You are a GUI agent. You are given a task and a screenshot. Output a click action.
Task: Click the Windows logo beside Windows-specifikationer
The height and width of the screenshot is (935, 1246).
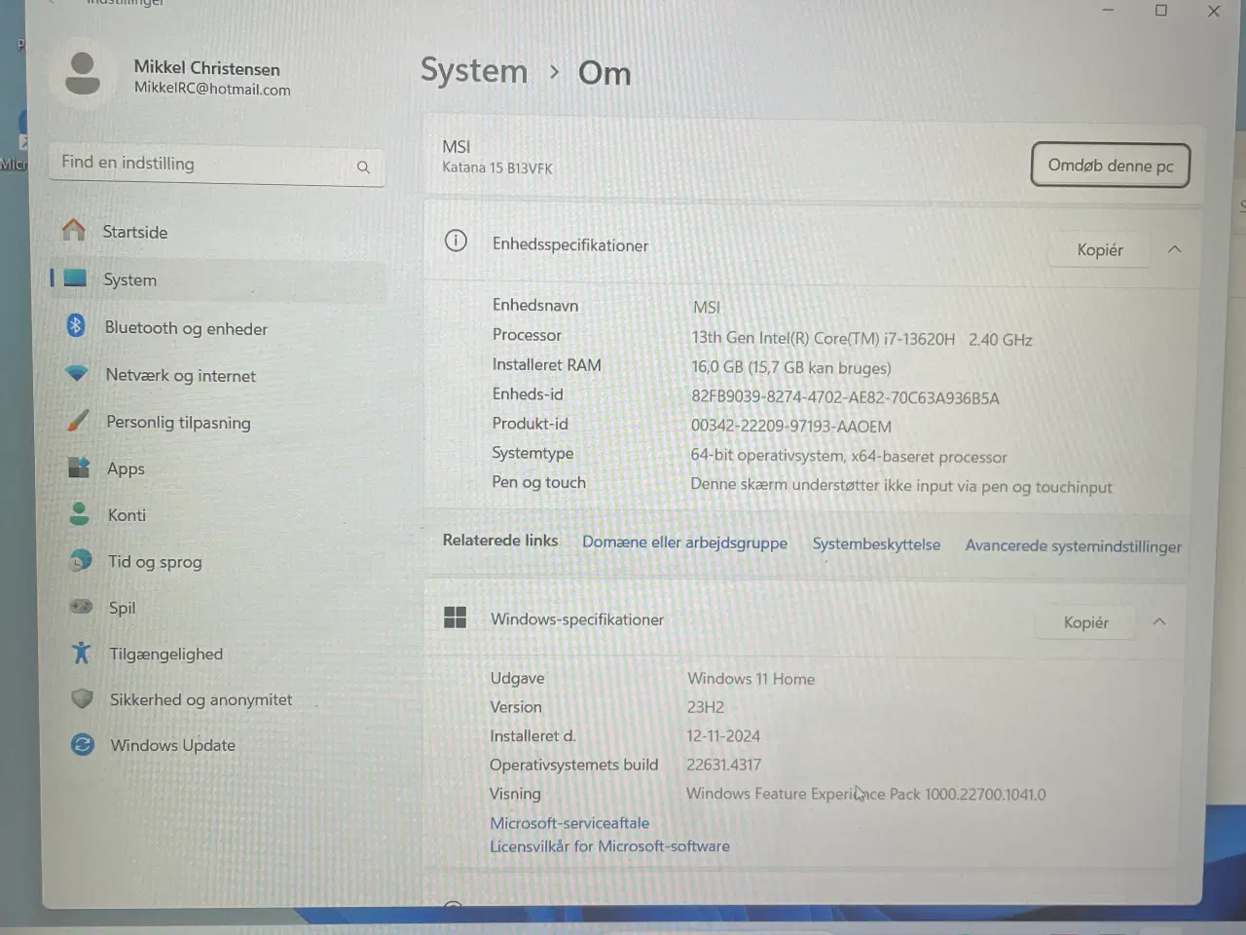pos(455,617)
